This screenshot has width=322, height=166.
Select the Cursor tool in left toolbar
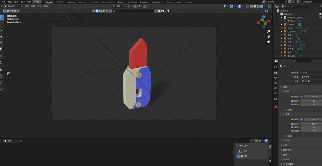(x=1, y=24)
